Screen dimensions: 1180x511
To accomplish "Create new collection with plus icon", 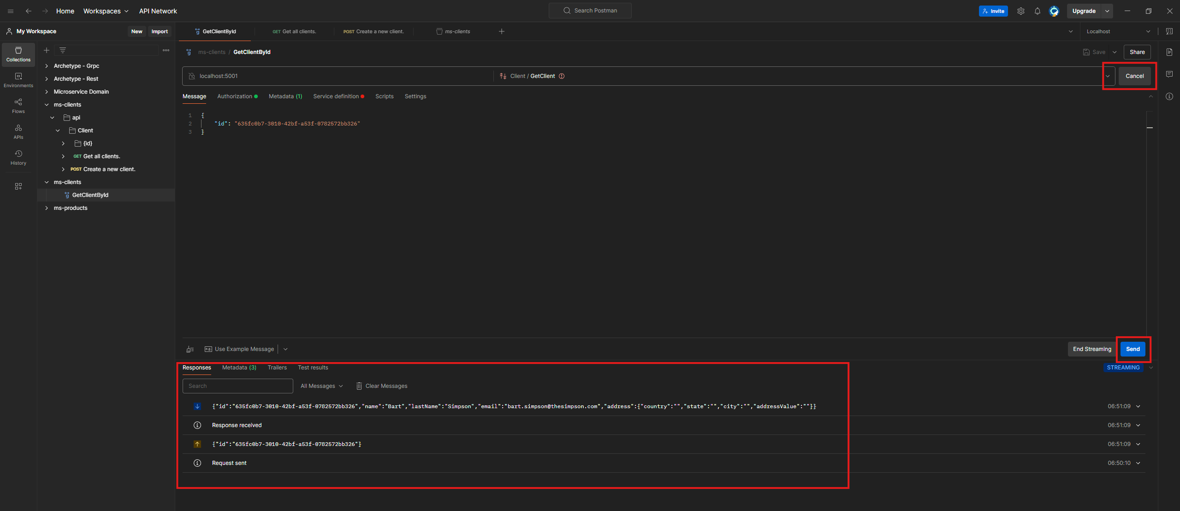I will point(47,50).
